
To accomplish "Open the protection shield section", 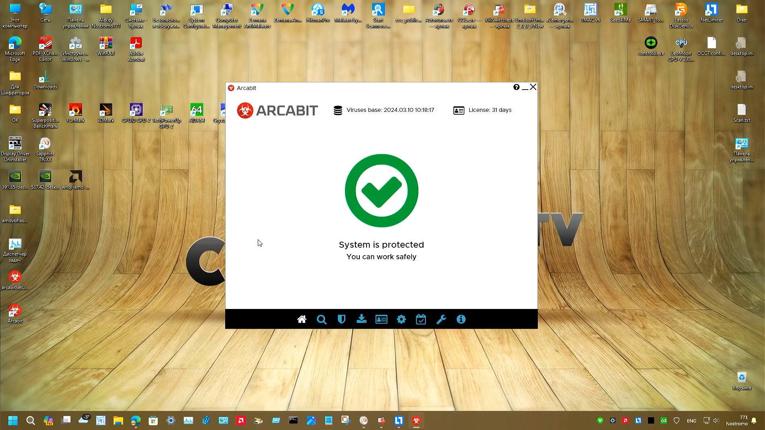I will 341,319.
